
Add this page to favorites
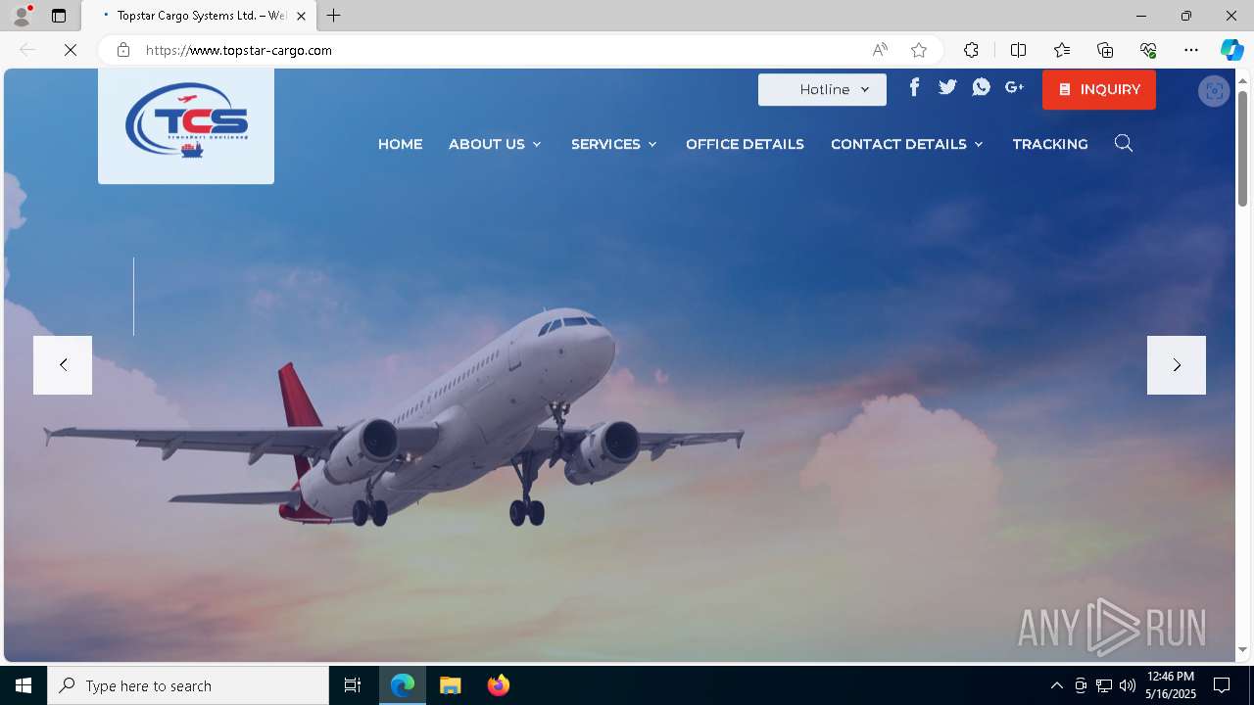point(918,50)
